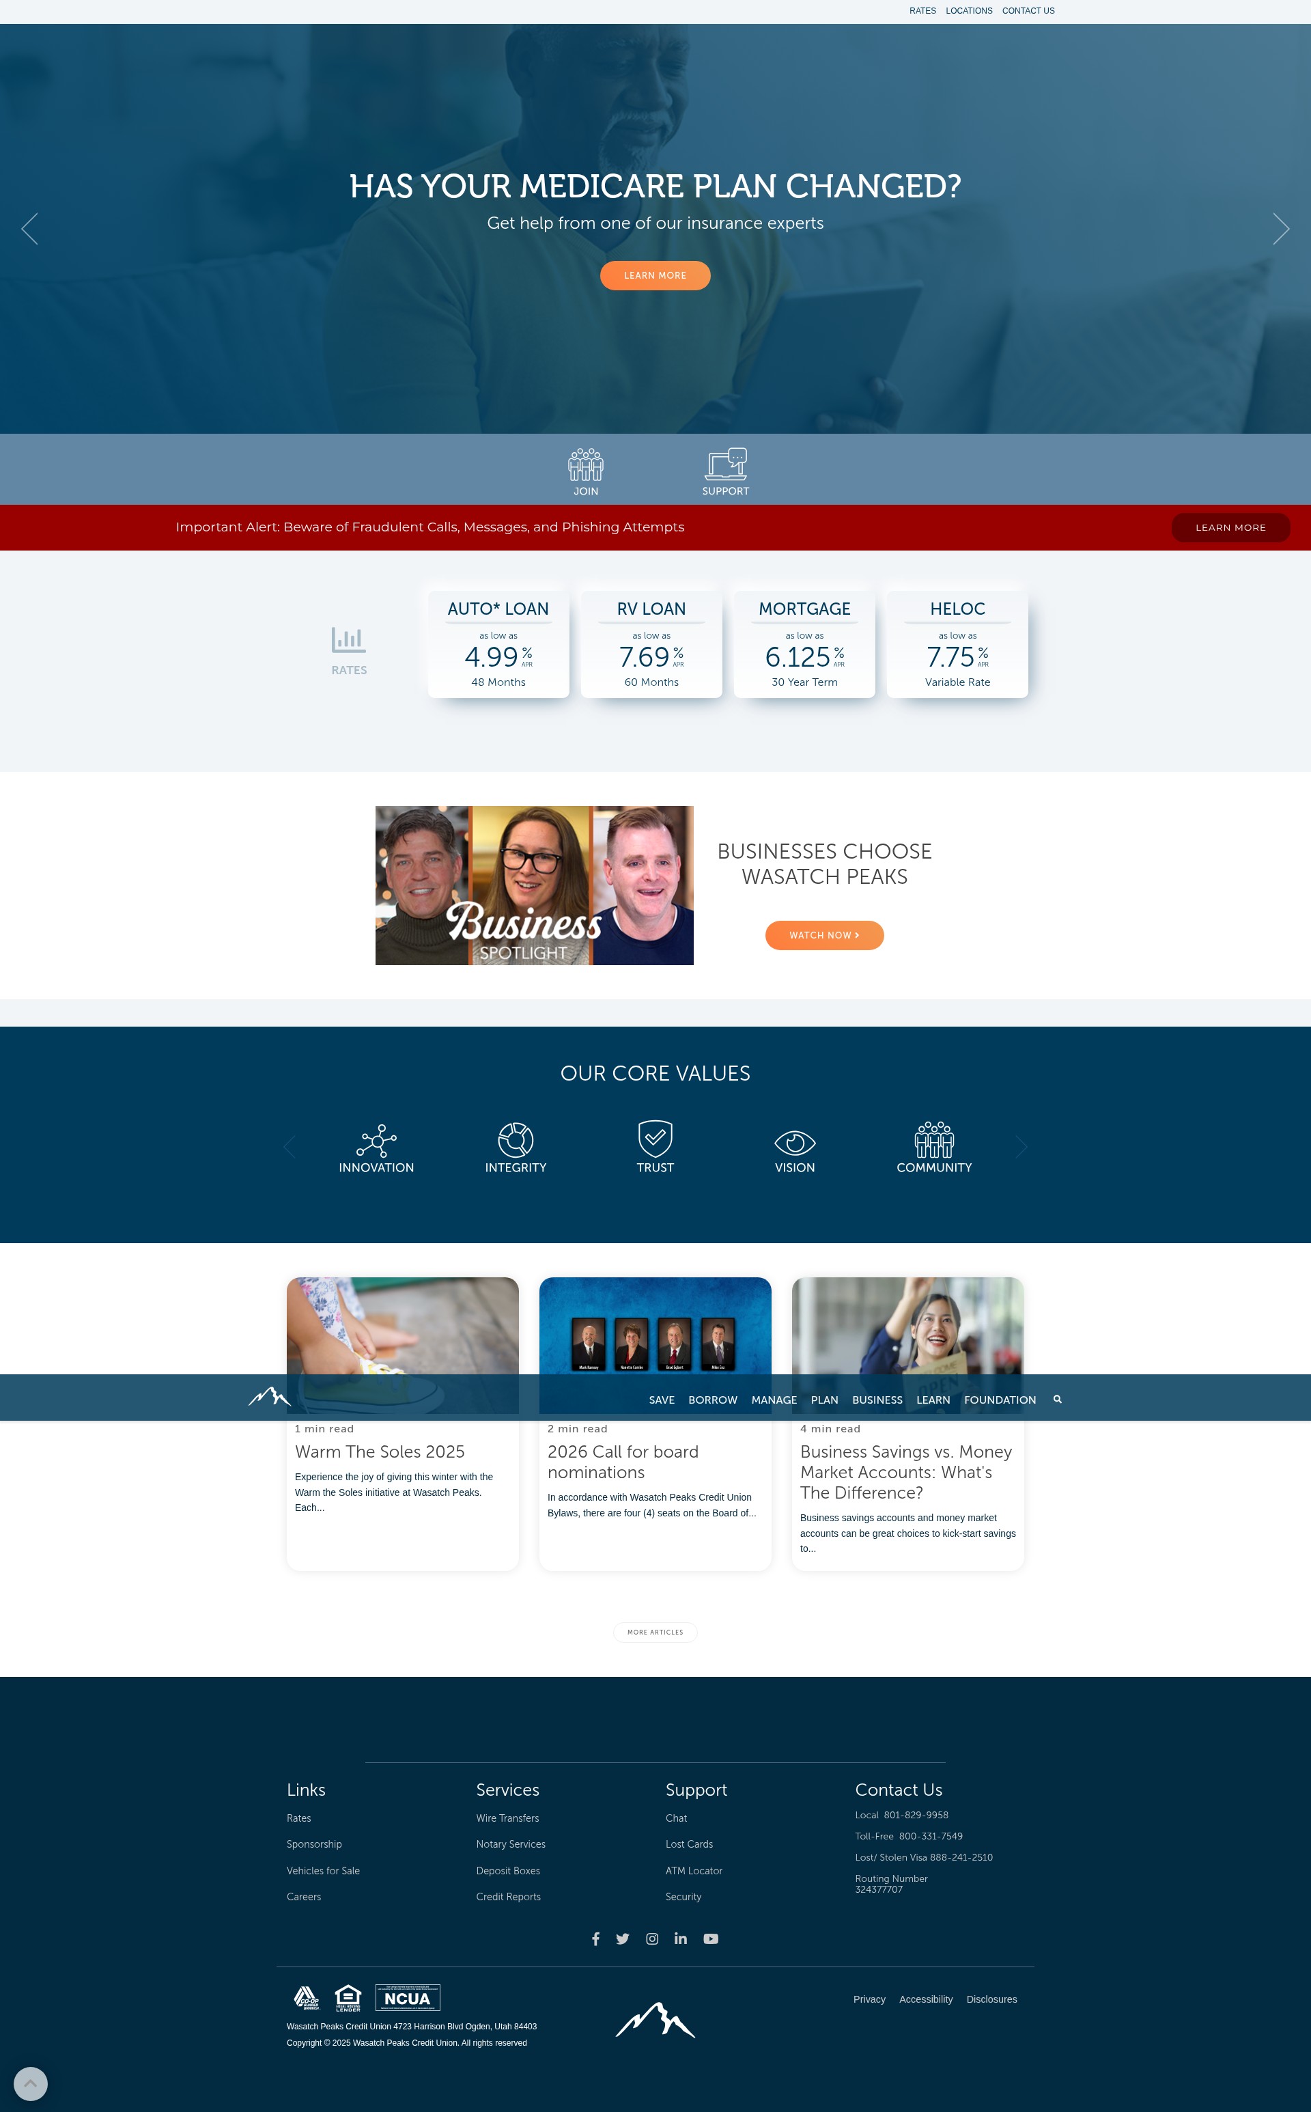Click Careers footer link

coord(303,1897)
